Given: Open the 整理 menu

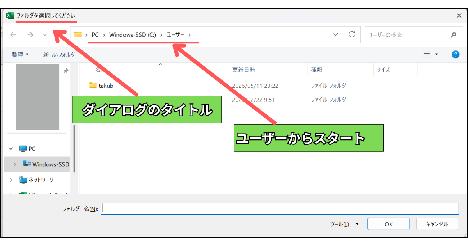Looking at the screenshot, I should [20, 55].
